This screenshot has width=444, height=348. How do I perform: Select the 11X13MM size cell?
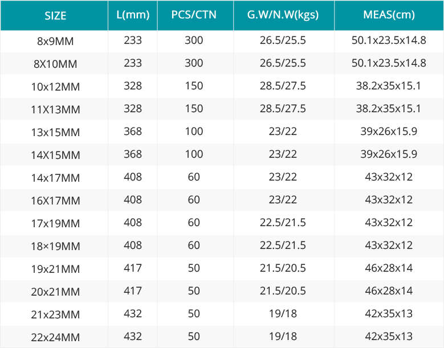click(55, 109)
